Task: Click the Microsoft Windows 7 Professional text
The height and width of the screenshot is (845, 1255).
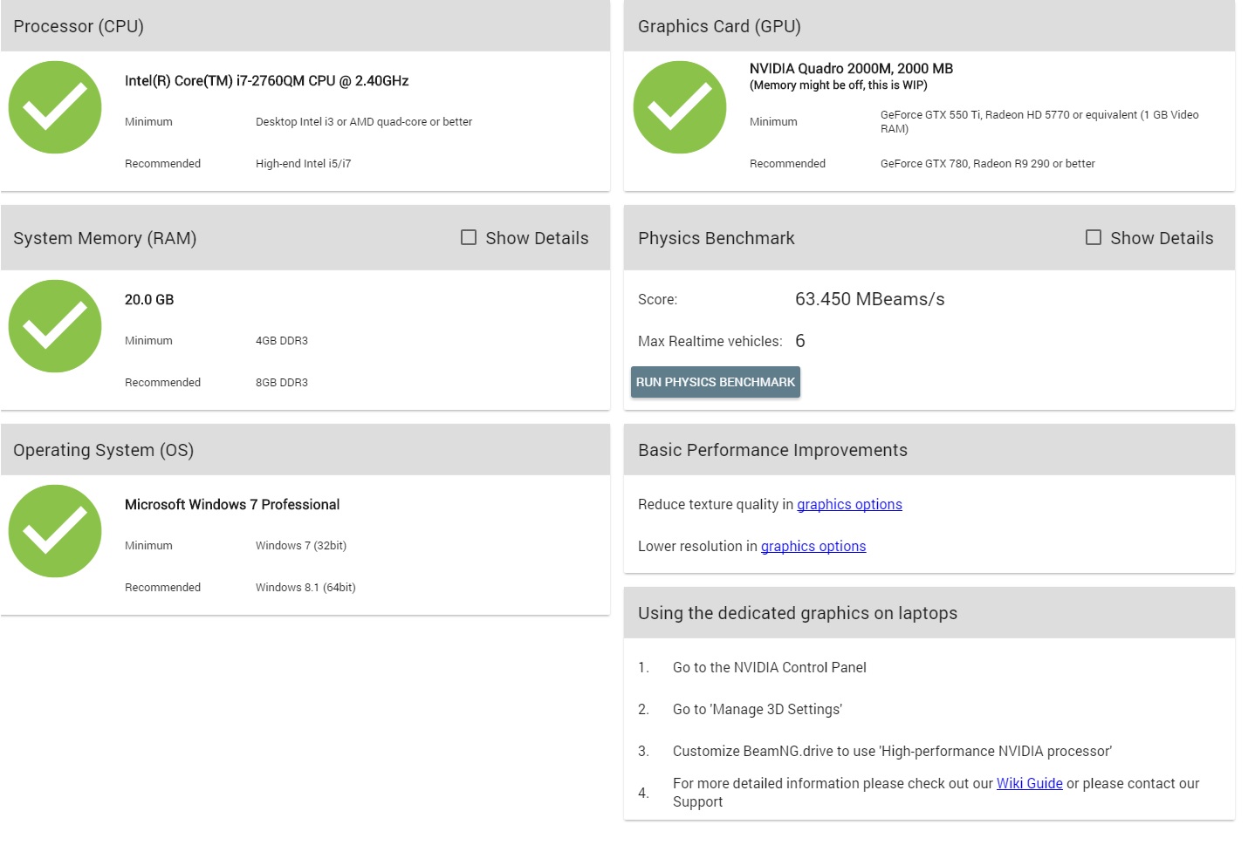Action: pyautogui.click(x=232, y=504)
